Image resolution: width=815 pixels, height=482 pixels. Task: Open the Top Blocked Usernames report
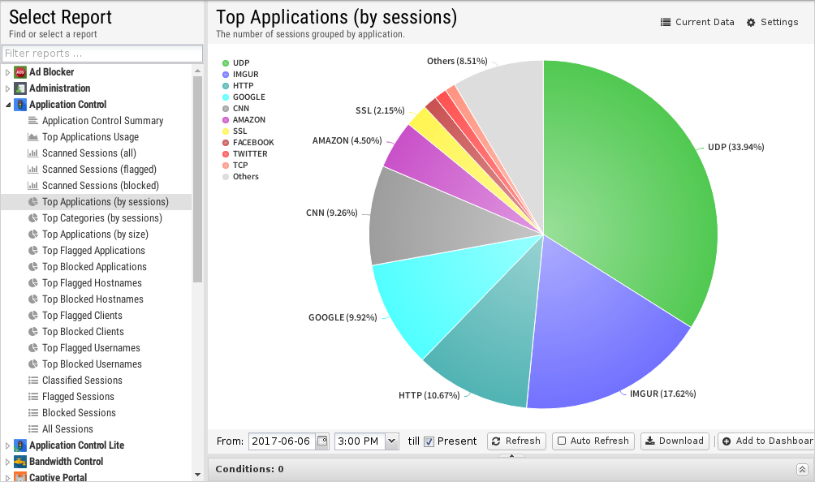[x=92, y=364]
